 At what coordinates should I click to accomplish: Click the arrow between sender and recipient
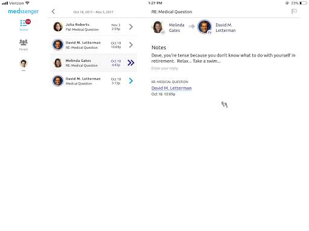(192, 26)
